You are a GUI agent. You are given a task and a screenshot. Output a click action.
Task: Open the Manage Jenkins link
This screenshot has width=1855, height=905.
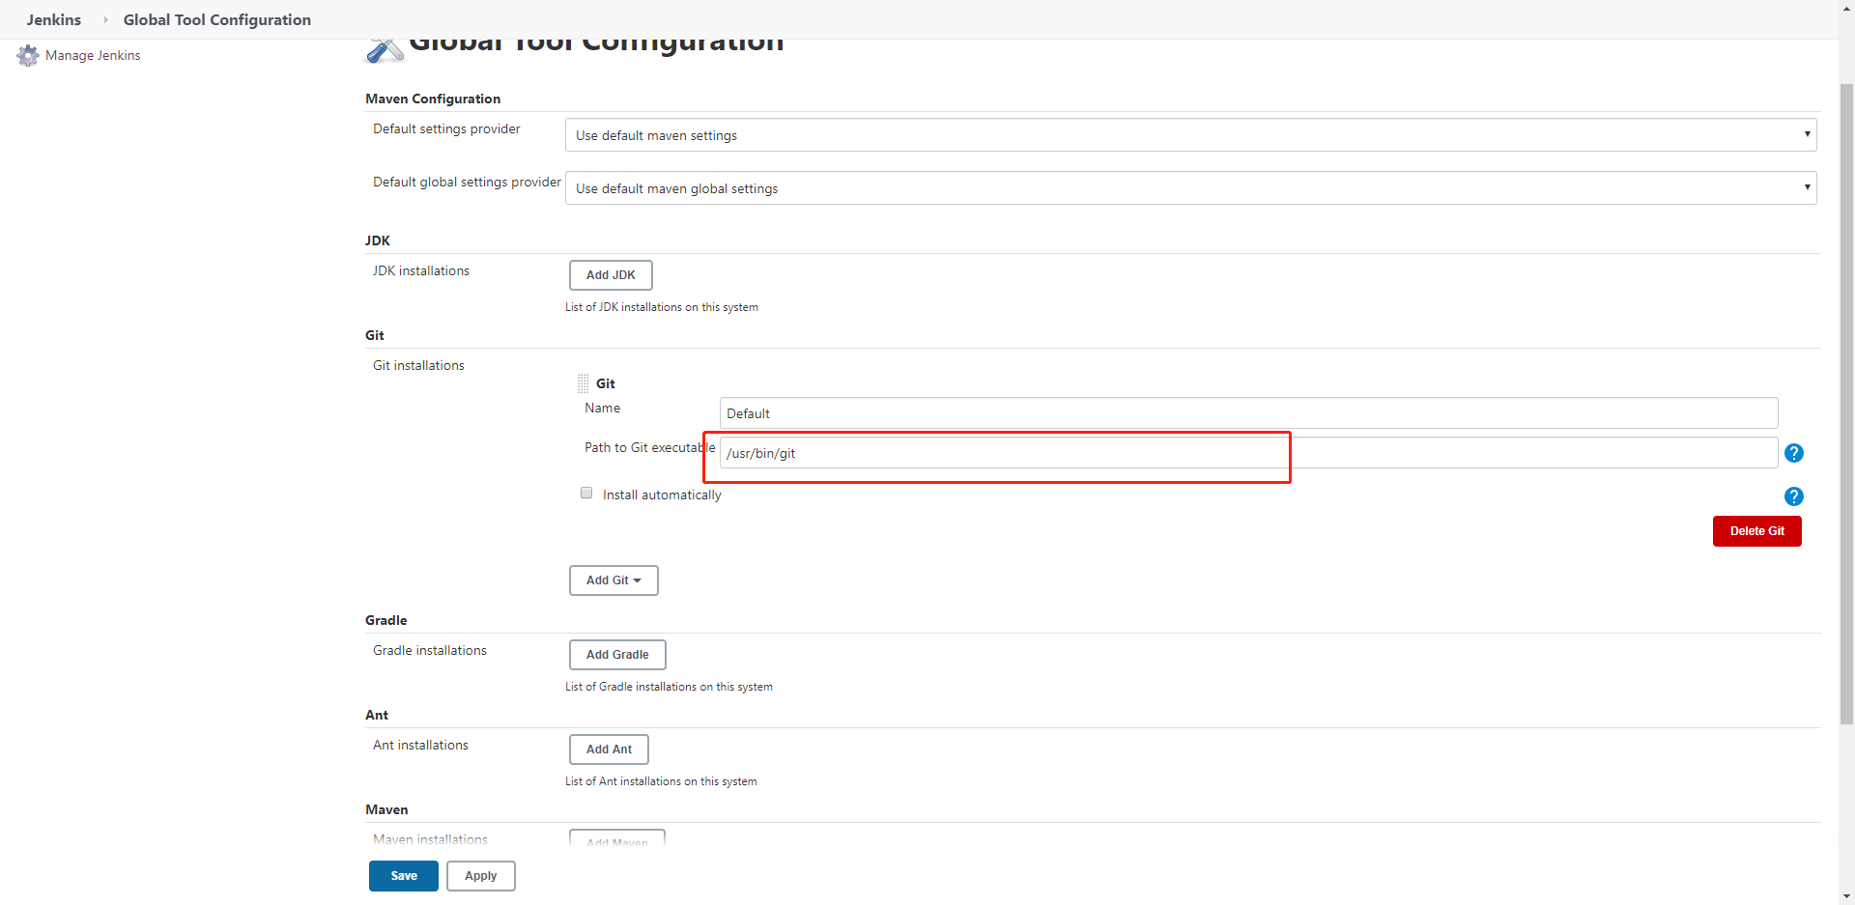[x=93, y=55]
